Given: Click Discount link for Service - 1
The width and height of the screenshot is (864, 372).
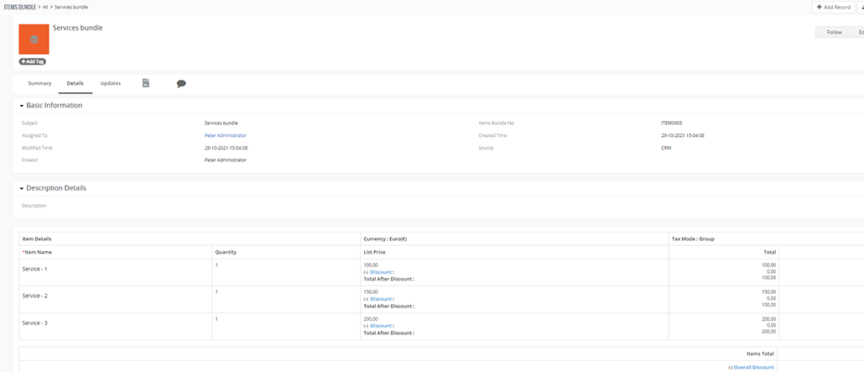Looking at the screenshot, I should tap(381, 272).
